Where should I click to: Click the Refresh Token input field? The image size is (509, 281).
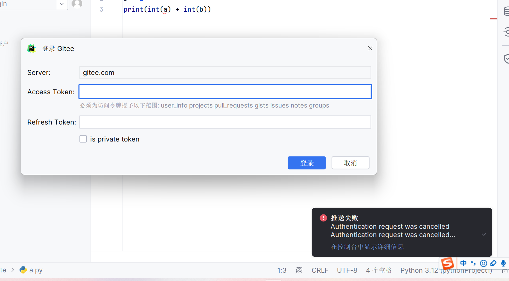pyautogui.click(x=225, y=122)
